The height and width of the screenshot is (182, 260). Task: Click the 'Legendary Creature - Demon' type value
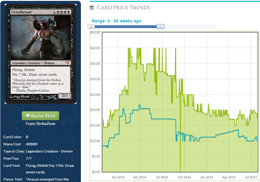[49, 151]
